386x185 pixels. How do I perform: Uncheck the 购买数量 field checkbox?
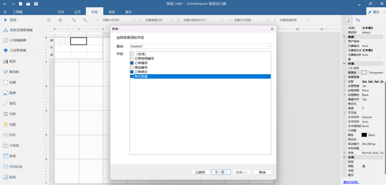tap(132, 76)
